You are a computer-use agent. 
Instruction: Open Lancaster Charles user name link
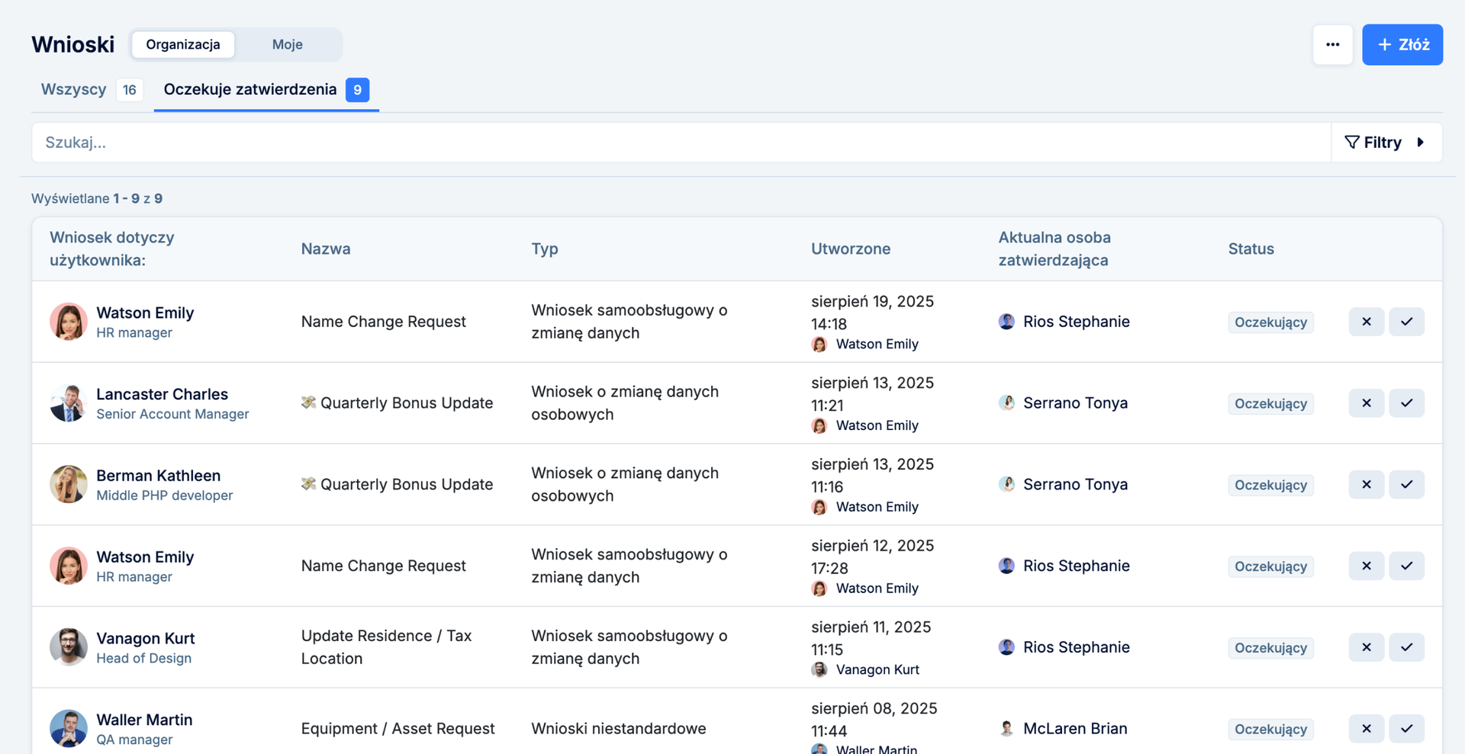click(162, 394)
